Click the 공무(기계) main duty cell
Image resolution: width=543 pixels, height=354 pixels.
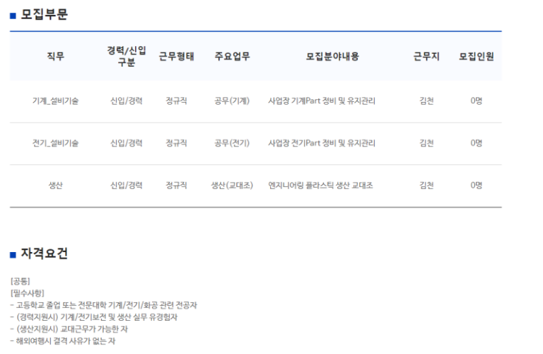232,101
